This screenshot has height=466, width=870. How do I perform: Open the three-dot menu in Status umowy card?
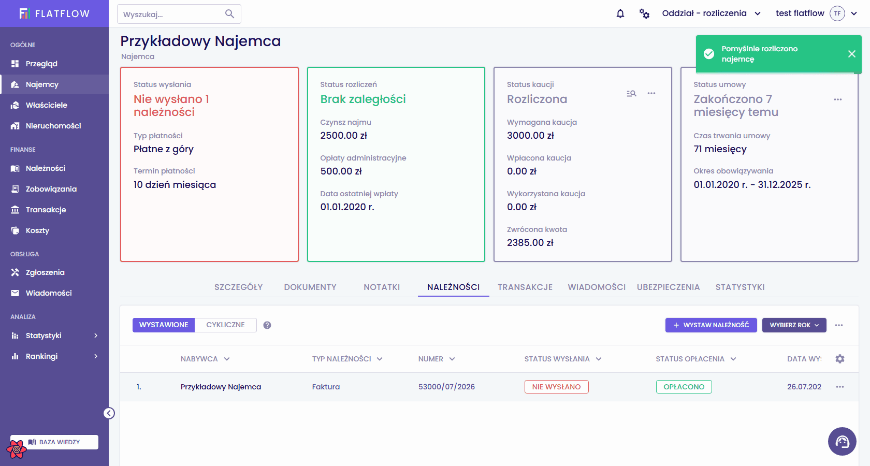click(838, 99)
